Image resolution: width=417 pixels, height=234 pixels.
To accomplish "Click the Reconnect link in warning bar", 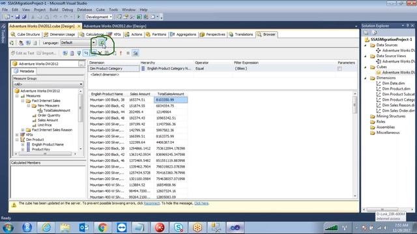I will (x=152, y=203).
